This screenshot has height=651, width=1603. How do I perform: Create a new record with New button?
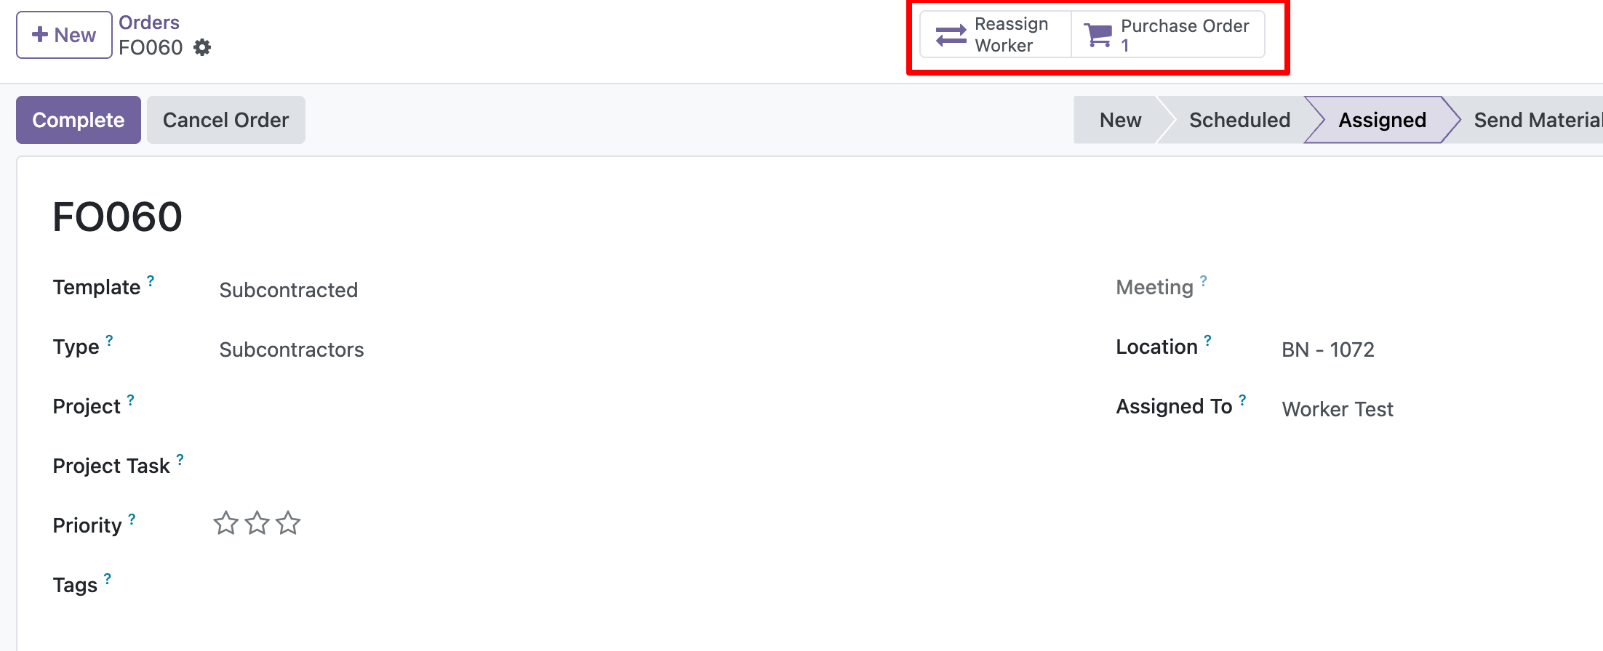[64, 35]
